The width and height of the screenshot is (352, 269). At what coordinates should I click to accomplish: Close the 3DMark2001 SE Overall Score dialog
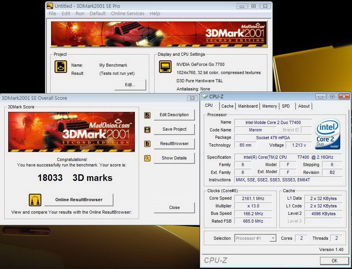(x=193, y=98)
